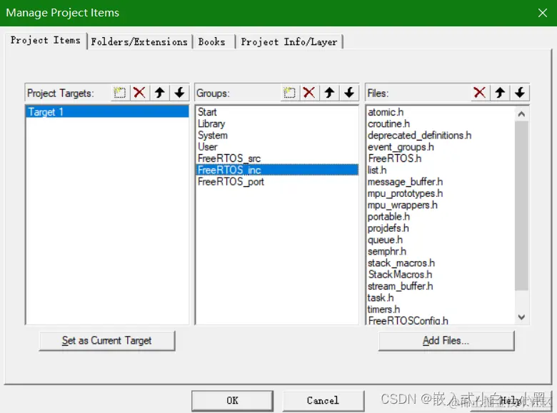The height and width of the screenshot is (413, 557).
Task: Create a new group in Groups
Action: (289, 93)
